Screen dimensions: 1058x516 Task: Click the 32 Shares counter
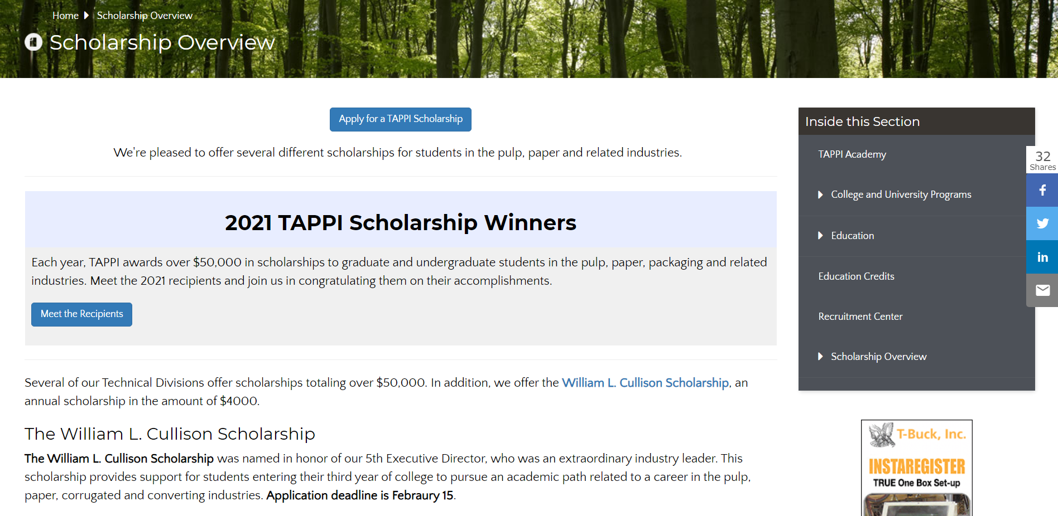(1042, 159)
